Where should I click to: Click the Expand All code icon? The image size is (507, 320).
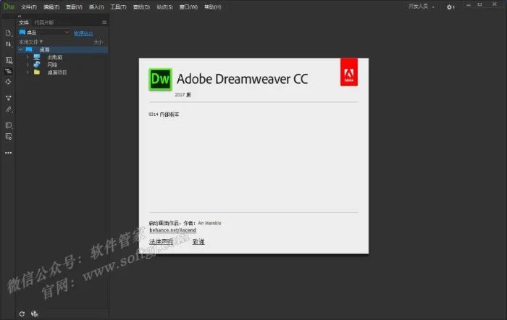(9, 98)
